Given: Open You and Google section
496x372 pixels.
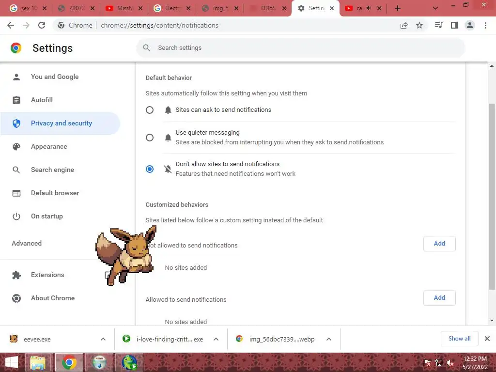Looking at the screenshot, I should [55, 77].
